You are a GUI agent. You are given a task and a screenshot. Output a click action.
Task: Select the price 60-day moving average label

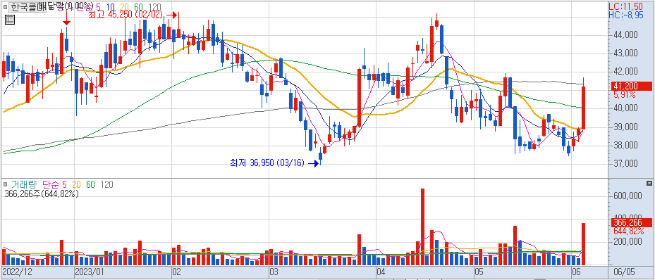pyautogui.click(x=138, y=6)
